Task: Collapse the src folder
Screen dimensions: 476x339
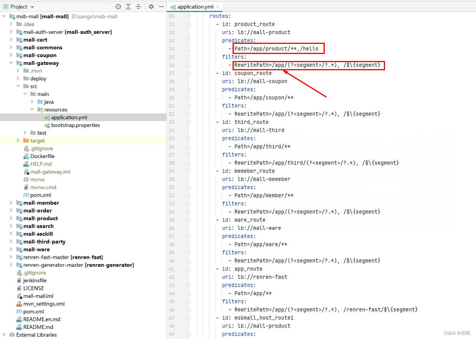Action: click(x=18, y=86)
